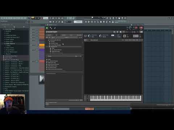Screen dimensions: 174x130
Task: Click the transport Record button
Action: 42,18
